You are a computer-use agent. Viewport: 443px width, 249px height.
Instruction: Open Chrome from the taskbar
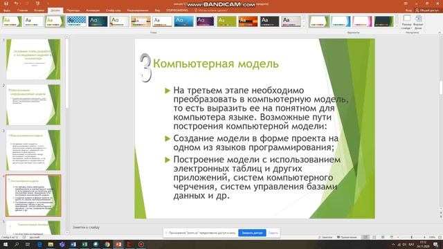[107, 244]
